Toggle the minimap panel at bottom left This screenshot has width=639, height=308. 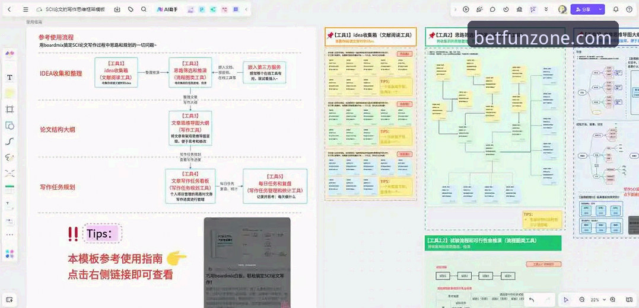[9, 300]
